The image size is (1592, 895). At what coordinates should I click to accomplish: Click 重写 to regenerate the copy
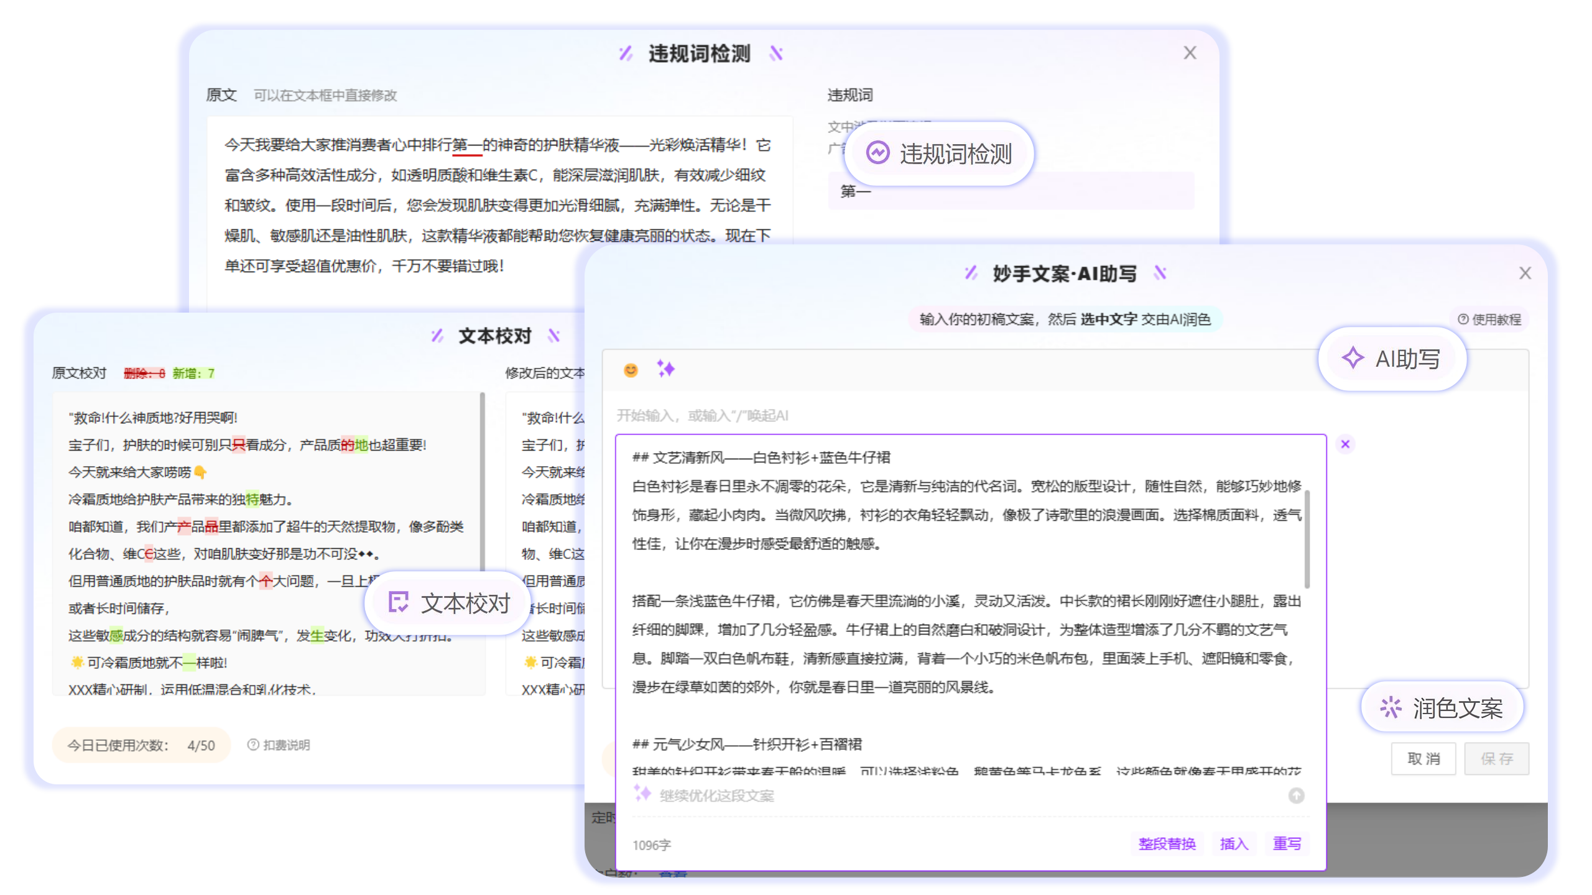click(1287, 843)
